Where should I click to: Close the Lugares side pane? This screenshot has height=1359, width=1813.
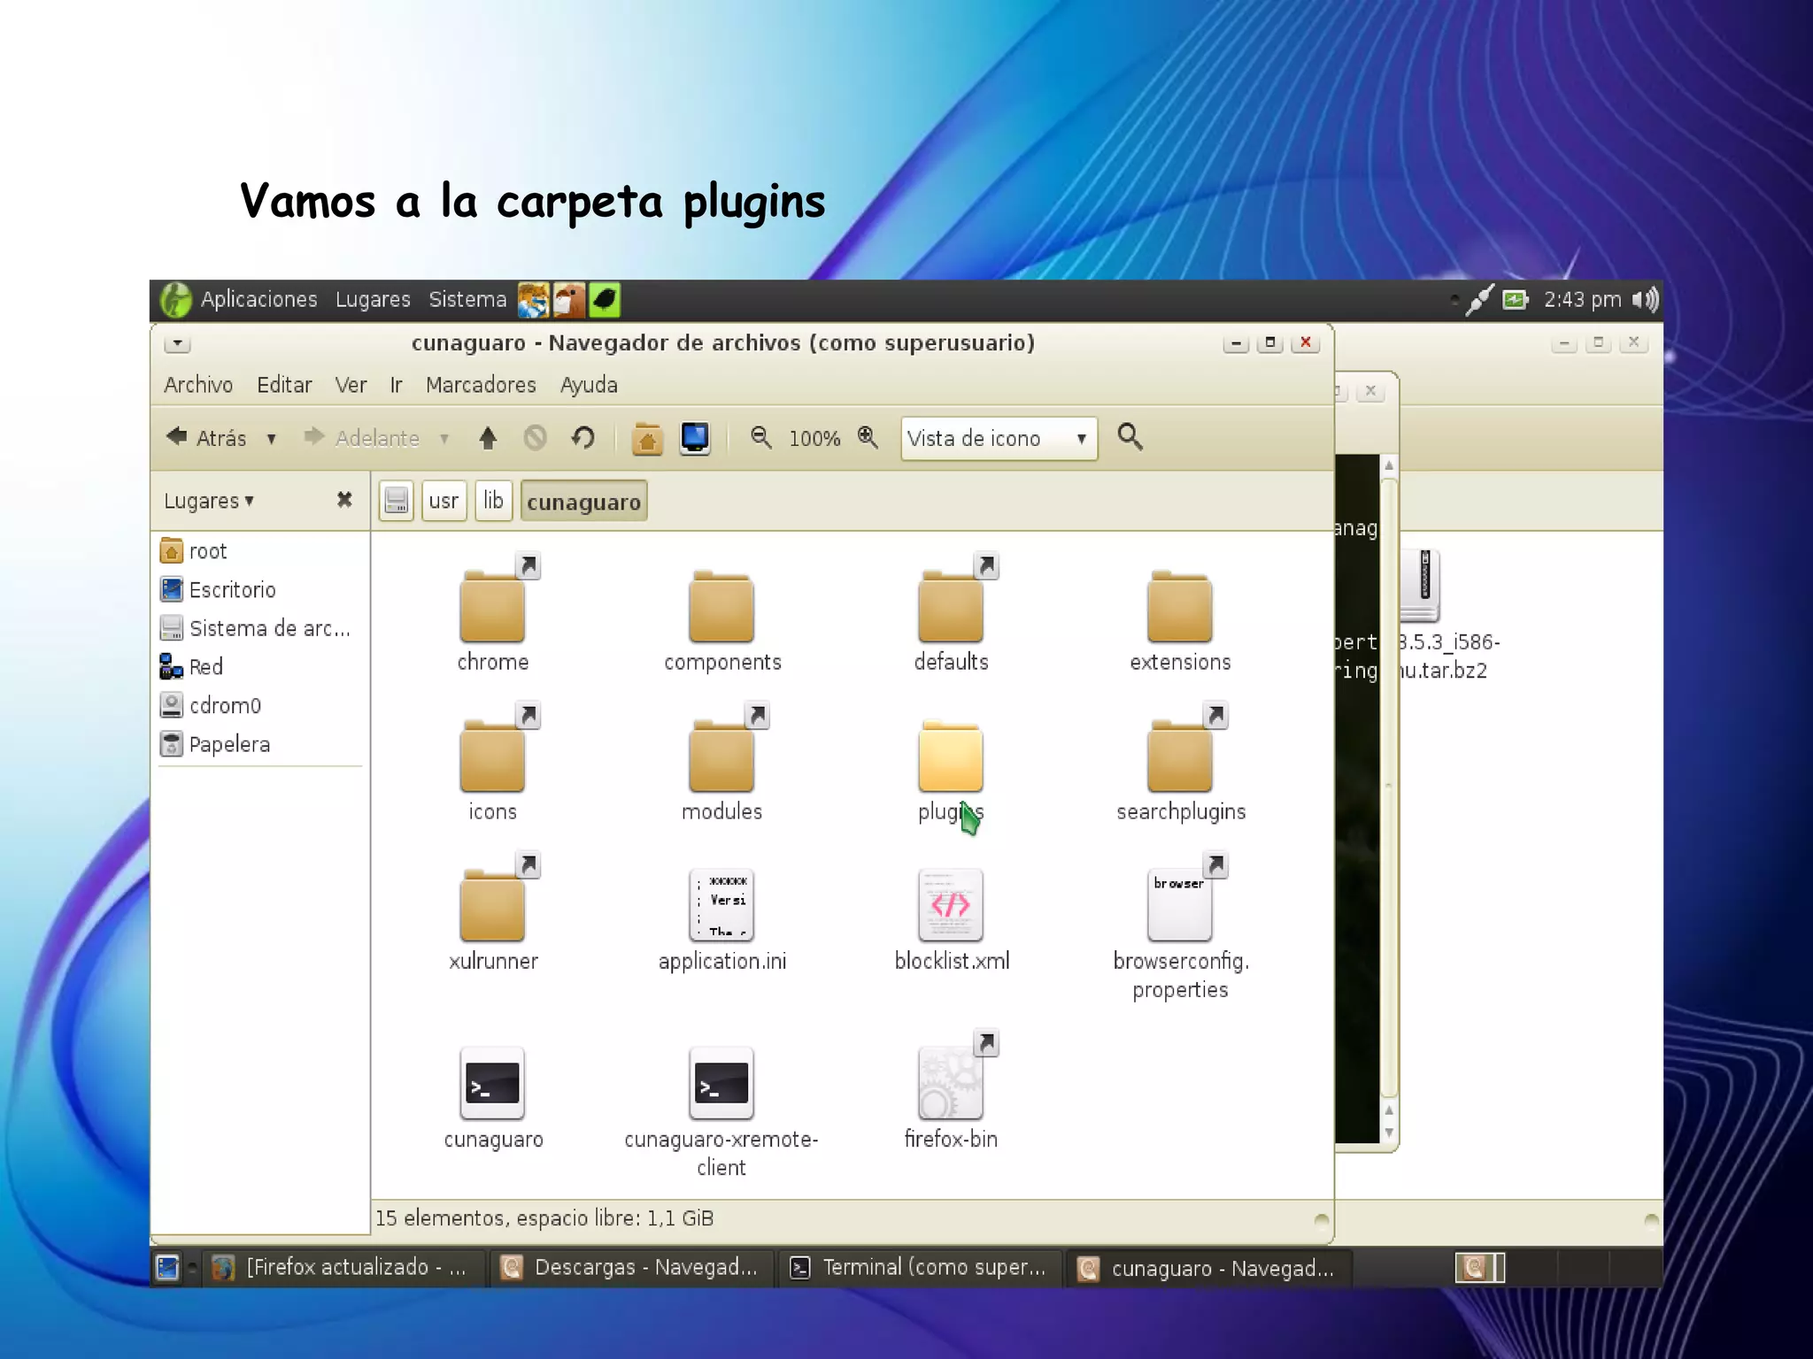pyautogui.click(x=344, y=500)
